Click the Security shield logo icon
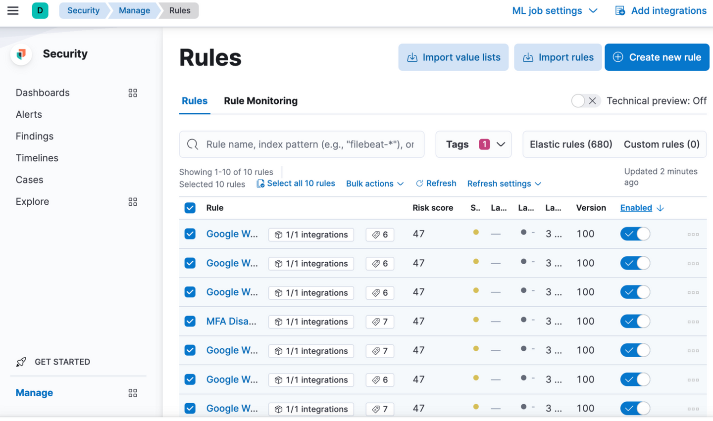 tap(21, 54)
